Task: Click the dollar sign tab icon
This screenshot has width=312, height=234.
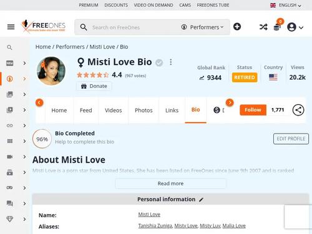Action: (217, 110)
